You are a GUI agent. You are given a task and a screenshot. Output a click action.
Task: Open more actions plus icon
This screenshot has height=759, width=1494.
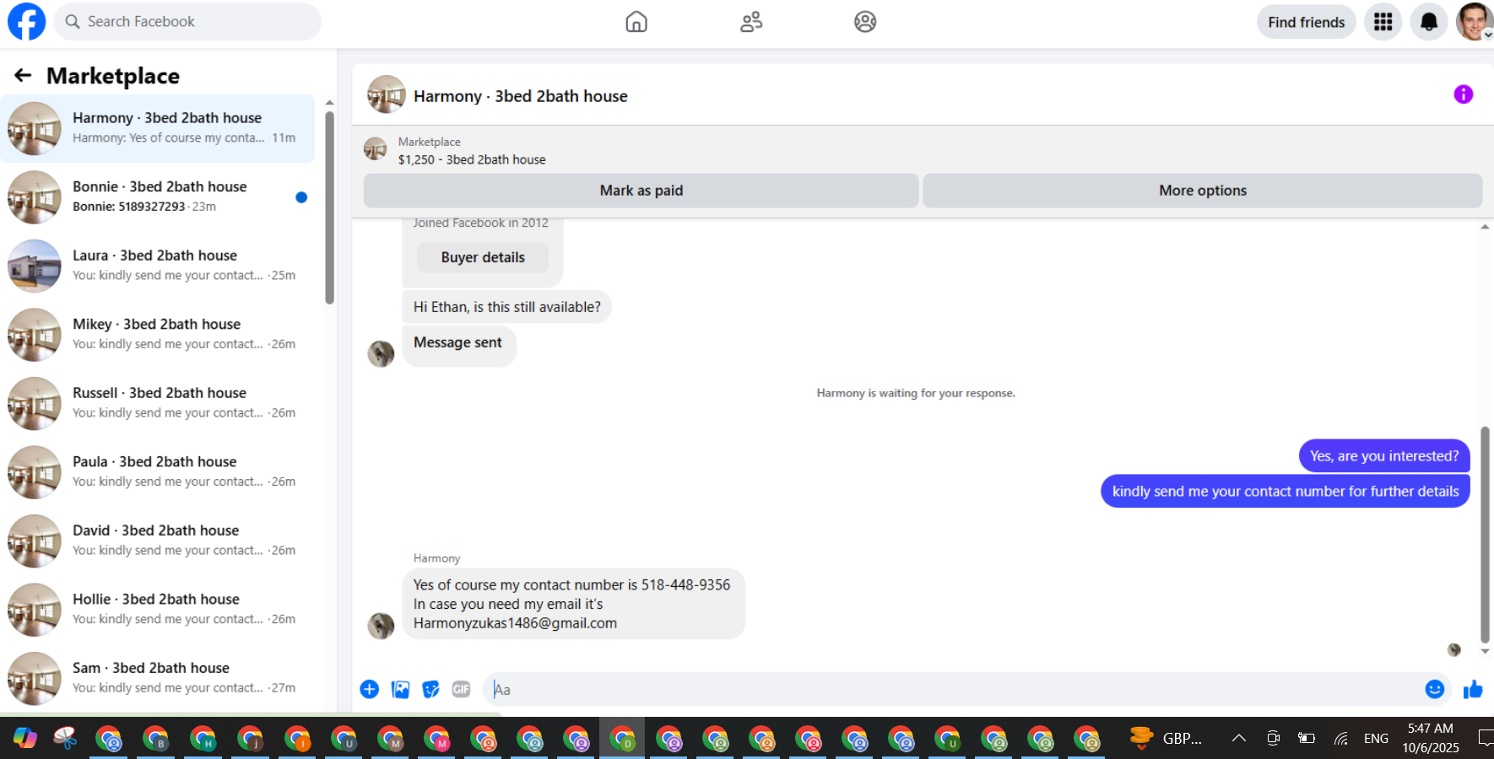pos(370,689)
